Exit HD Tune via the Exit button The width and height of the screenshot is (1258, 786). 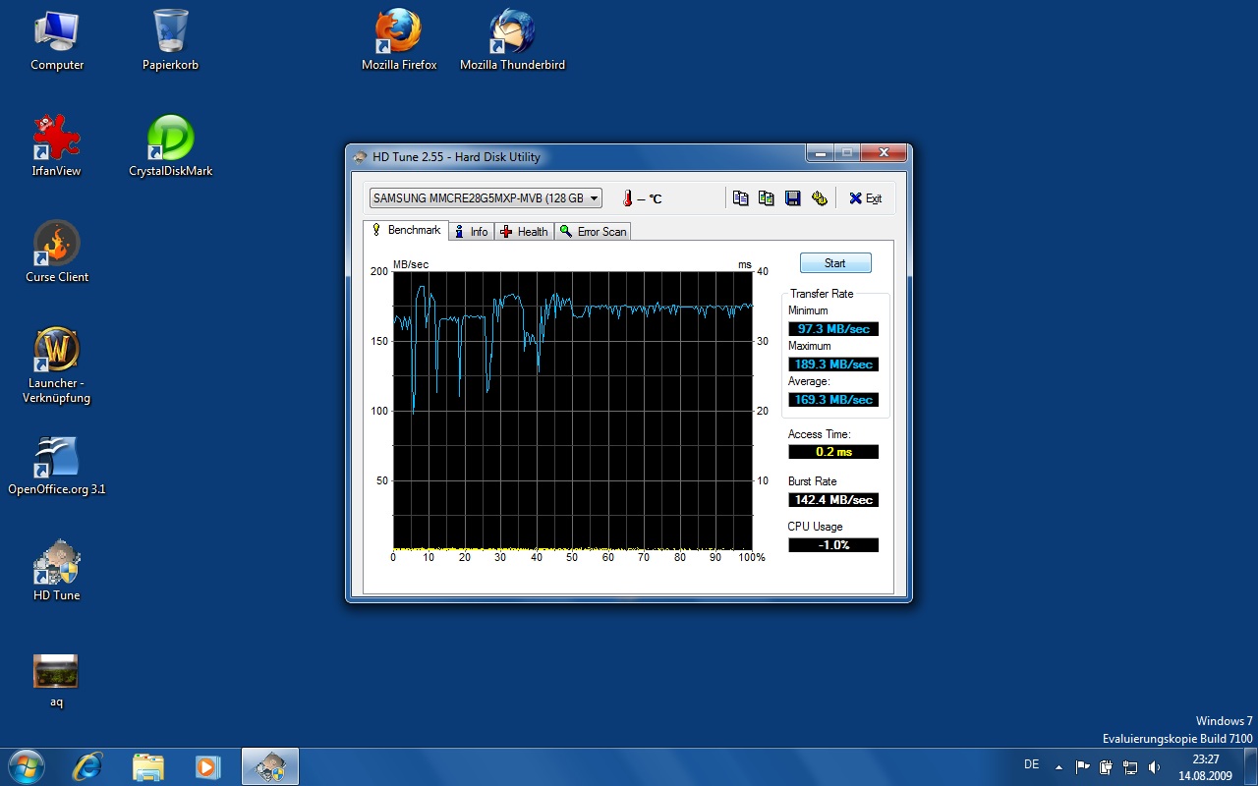(866, 198)
